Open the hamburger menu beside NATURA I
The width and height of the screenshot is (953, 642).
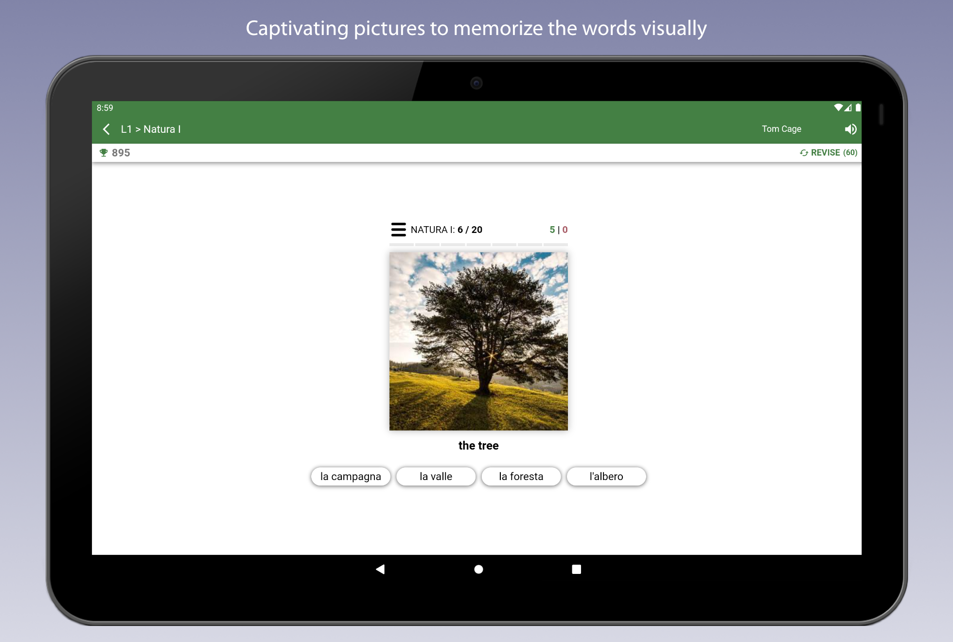click(x=398, y=230)
